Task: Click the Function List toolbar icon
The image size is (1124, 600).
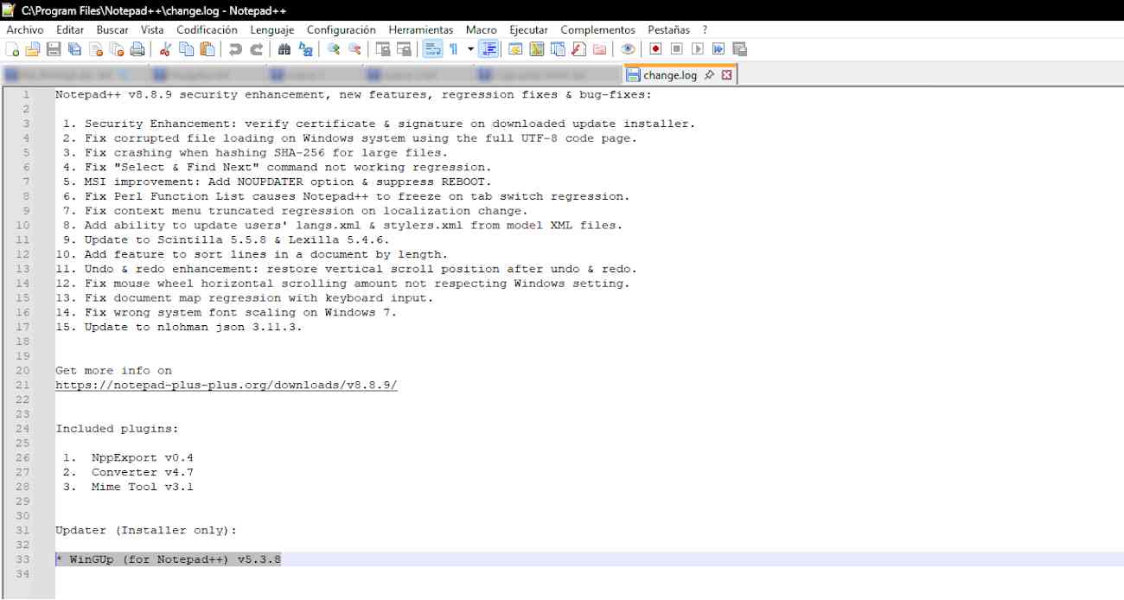Action: (578, 49)
